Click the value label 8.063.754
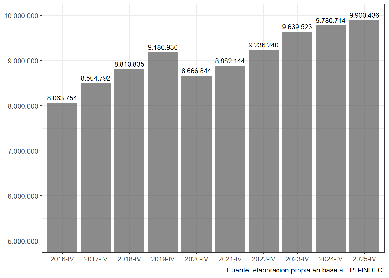Image resolution: width=389 pixels, height=278 pixels. 62,98
